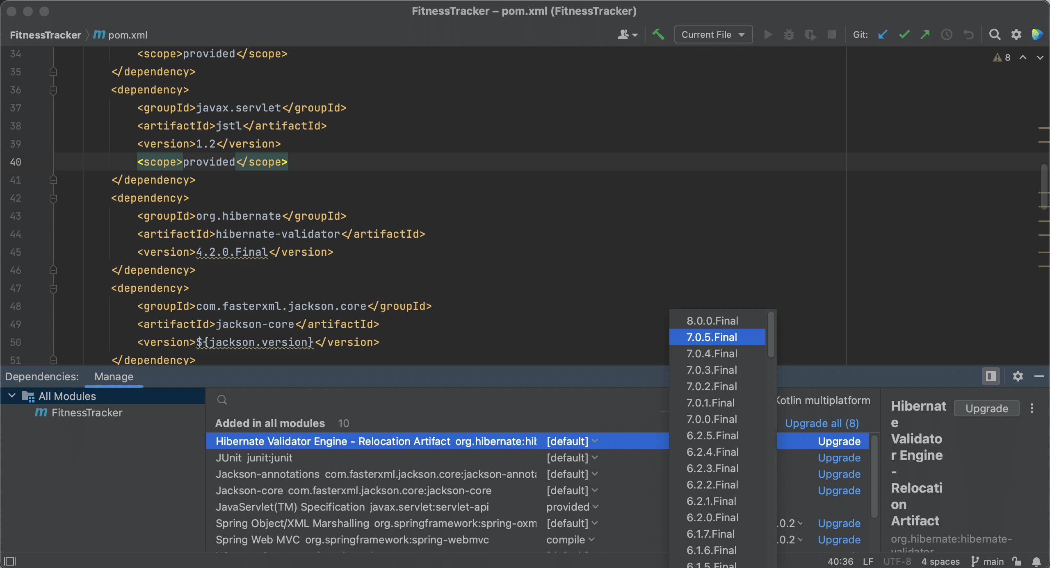Open the Code With Me user dropdown
1050x568 pixels.
628,34
